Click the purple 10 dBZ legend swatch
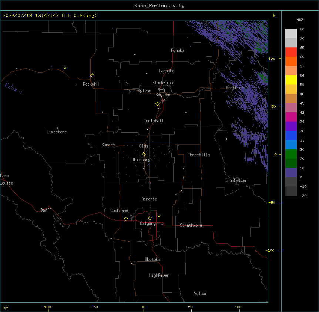 (x=291, y=173)
